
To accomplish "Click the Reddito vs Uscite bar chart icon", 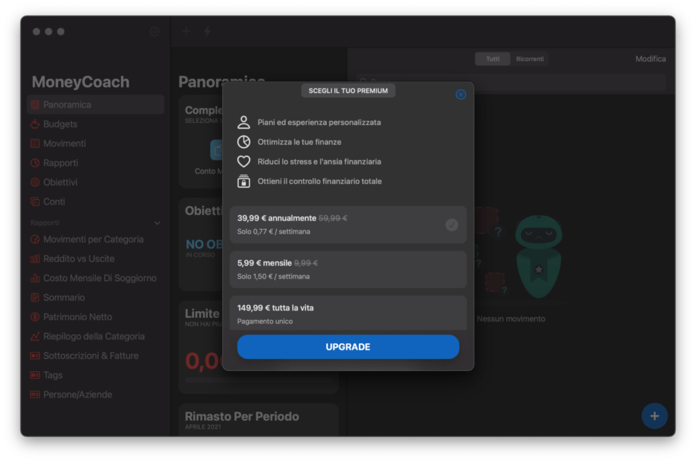I will click(35, 259).
